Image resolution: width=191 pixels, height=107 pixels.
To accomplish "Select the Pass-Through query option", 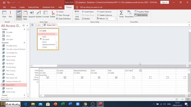I will click(63, 15).
